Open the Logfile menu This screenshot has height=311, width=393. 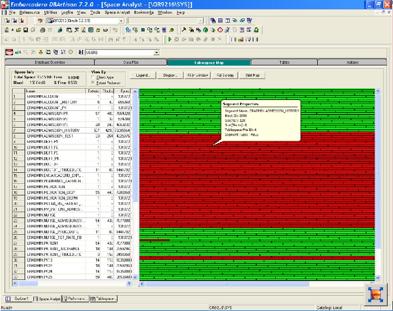(x=67, y=12)
